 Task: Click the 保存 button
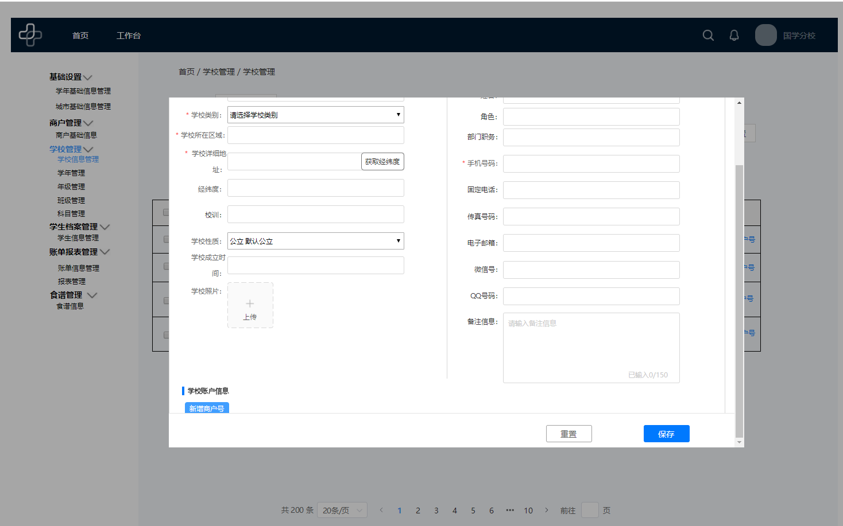pyautogui.click(x=667, y=434)
